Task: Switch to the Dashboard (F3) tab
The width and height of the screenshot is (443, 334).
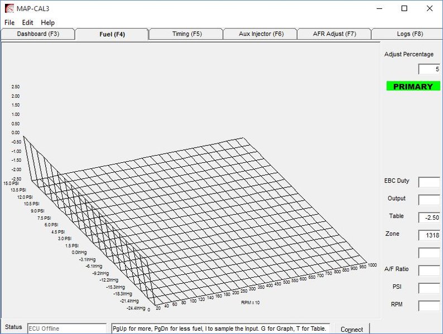Action: pyautogui.click(x=38, y=34)
